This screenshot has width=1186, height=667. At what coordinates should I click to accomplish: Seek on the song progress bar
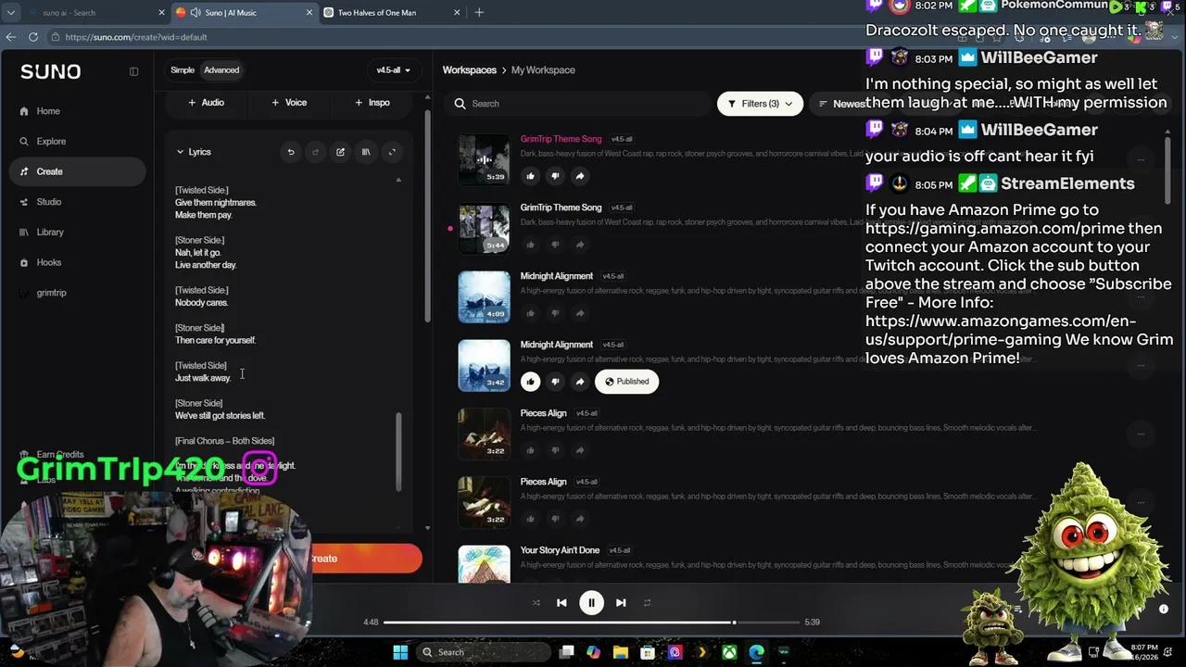(x=591, y=623)
